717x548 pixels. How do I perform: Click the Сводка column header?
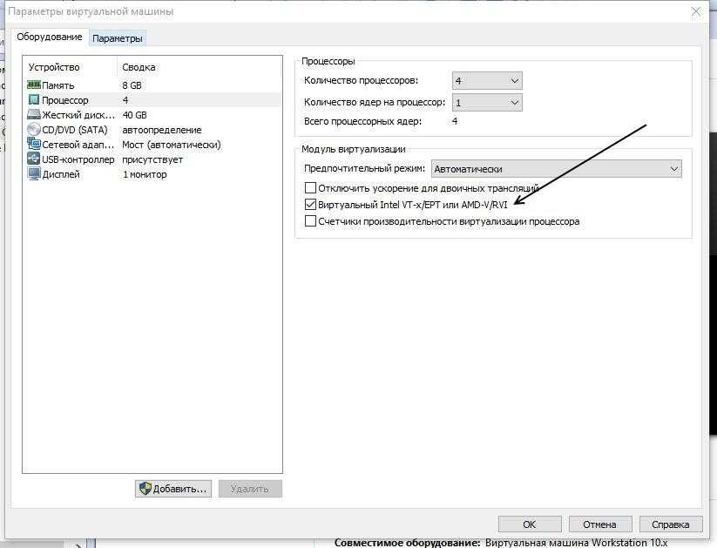click(139, 67)
